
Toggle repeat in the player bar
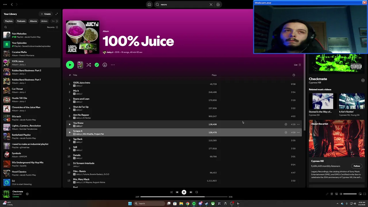coord(197,192)
